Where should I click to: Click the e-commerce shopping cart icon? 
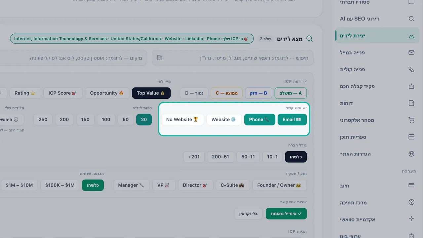coord(411,120)
